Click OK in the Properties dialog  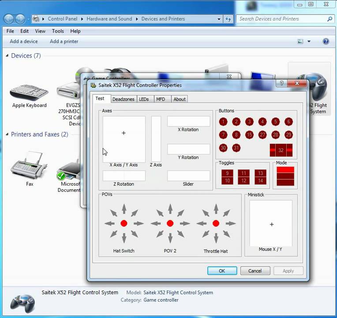(x=222, y=271)
